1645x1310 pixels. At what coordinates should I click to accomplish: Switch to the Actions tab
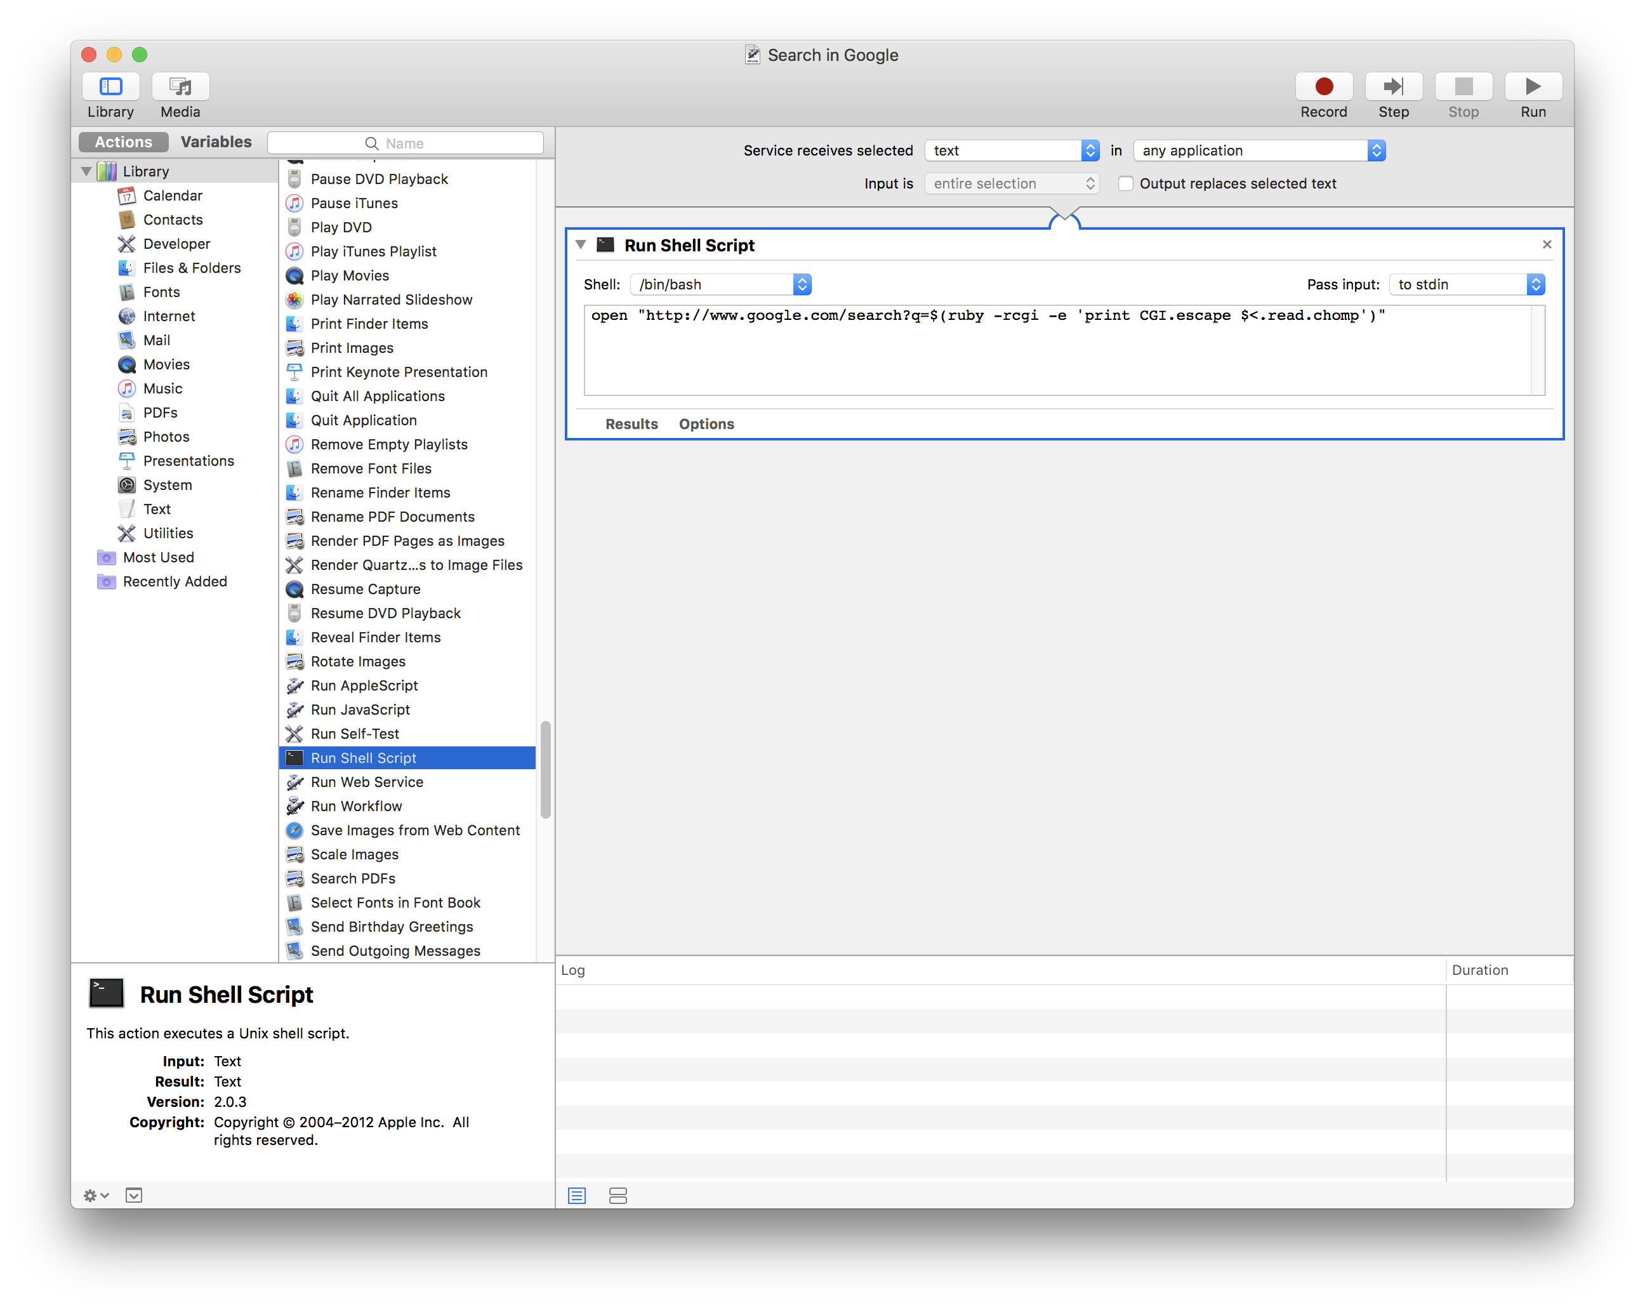(x=123, y=142)
